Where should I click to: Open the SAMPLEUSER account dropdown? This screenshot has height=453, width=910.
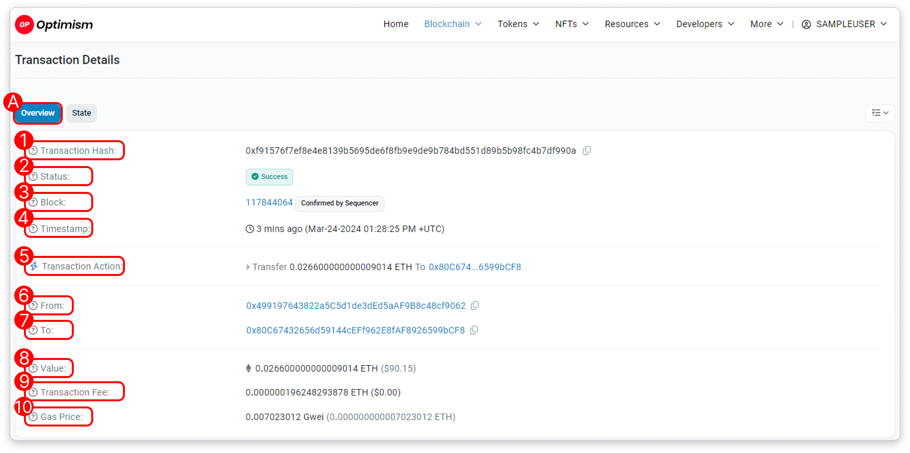click(844, 24)
